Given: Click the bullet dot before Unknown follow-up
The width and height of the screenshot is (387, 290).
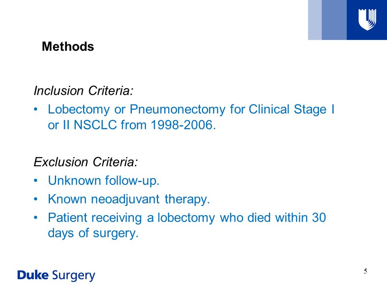Looking at the screenshot, I should pyautogui.click(x=36, y=180).
